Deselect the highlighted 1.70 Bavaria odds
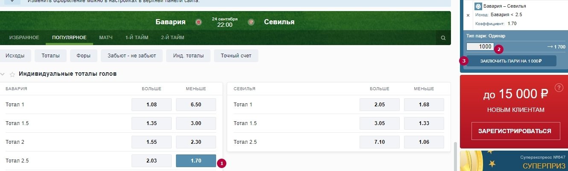Screen dimensions: 568x171 tap(196, 161)
